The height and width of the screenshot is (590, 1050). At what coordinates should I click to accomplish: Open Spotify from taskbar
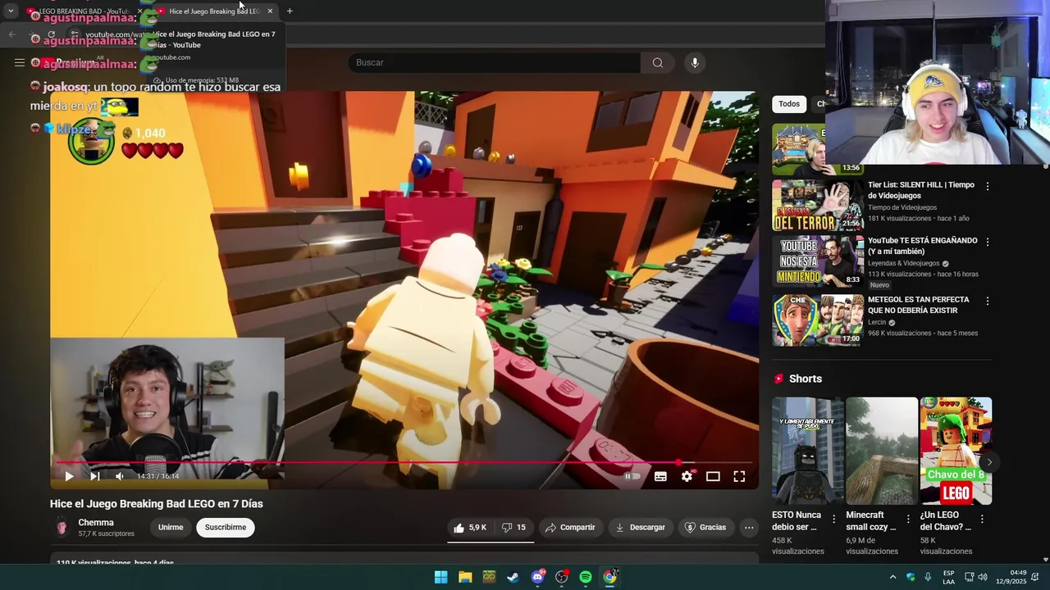pyautogui.click(x=585, y=577)
